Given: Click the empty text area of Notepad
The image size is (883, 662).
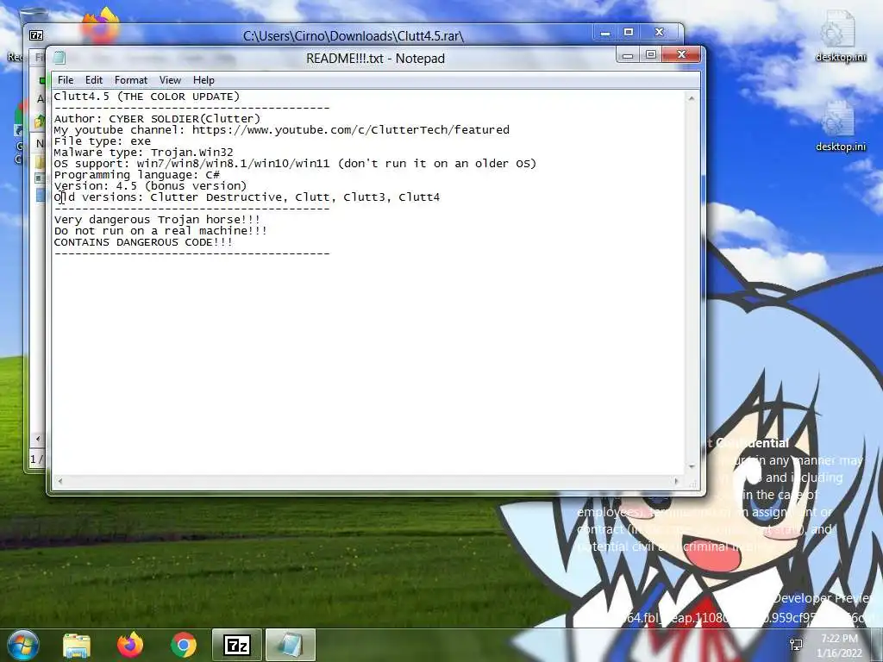Looking at the screenshot, I should [369, 365].
